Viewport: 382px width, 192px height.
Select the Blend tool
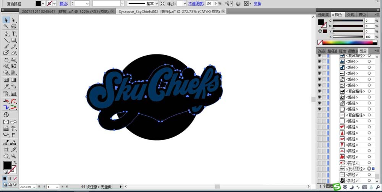[14, 86]
